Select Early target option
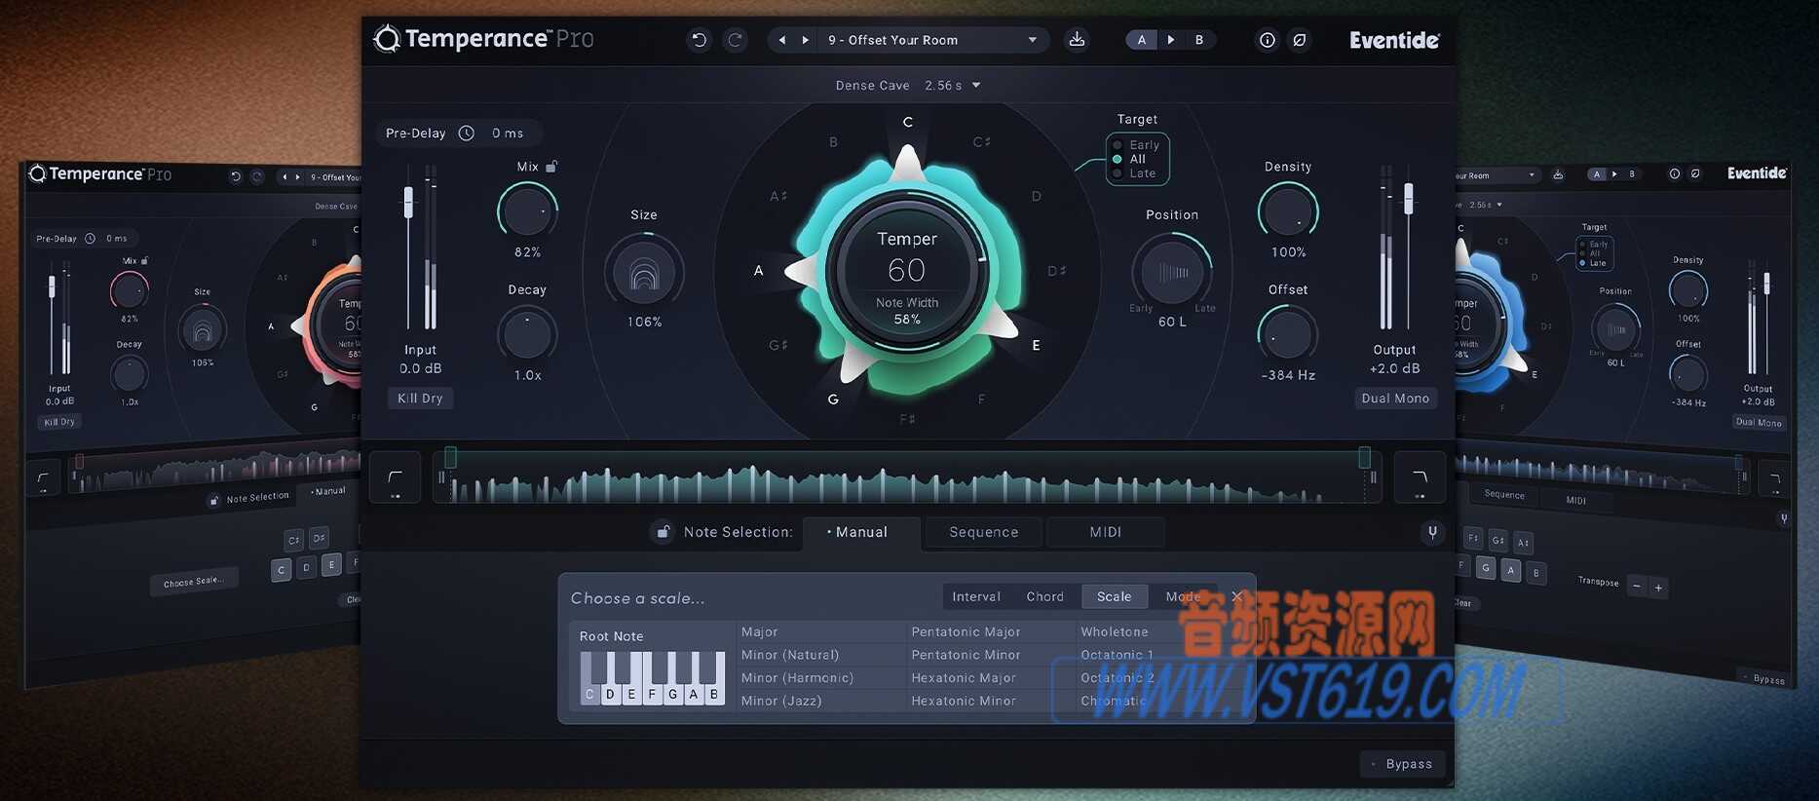Viewport: 1819px width, 801px height. 1136,145
